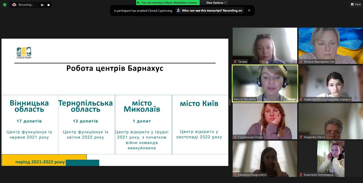The image size is (363, 183).
Task: Dismiss the Closed Captioning notification
Action: pos(249,11)
